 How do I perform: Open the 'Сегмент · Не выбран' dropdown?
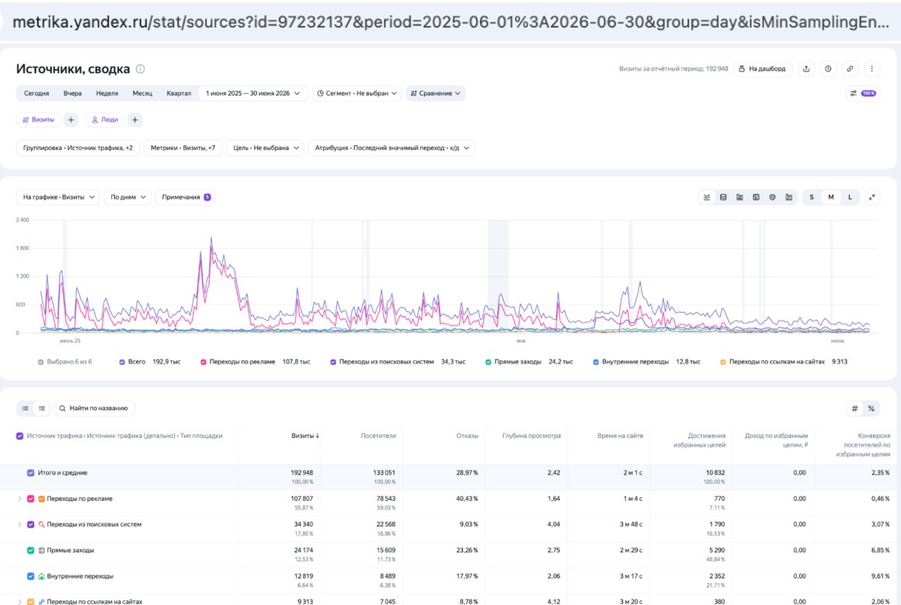click(x=357, y=93)
